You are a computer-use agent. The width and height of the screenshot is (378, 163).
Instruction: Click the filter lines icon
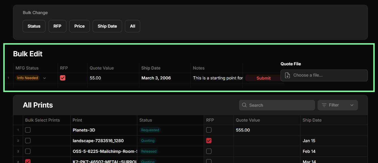point(324,105)
